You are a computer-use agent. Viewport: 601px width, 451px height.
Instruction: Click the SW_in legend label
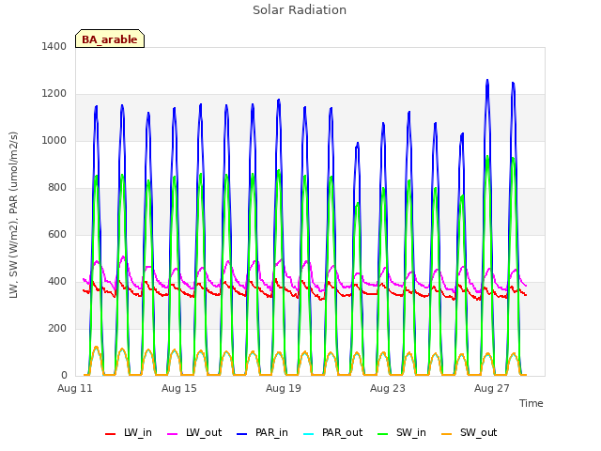(x=411, y=432)
